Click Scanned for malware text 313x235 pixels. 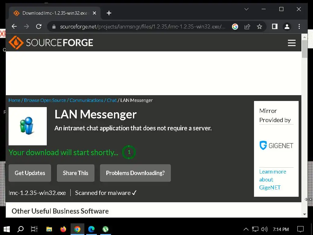pyautogui.click(x=105, y=193)
